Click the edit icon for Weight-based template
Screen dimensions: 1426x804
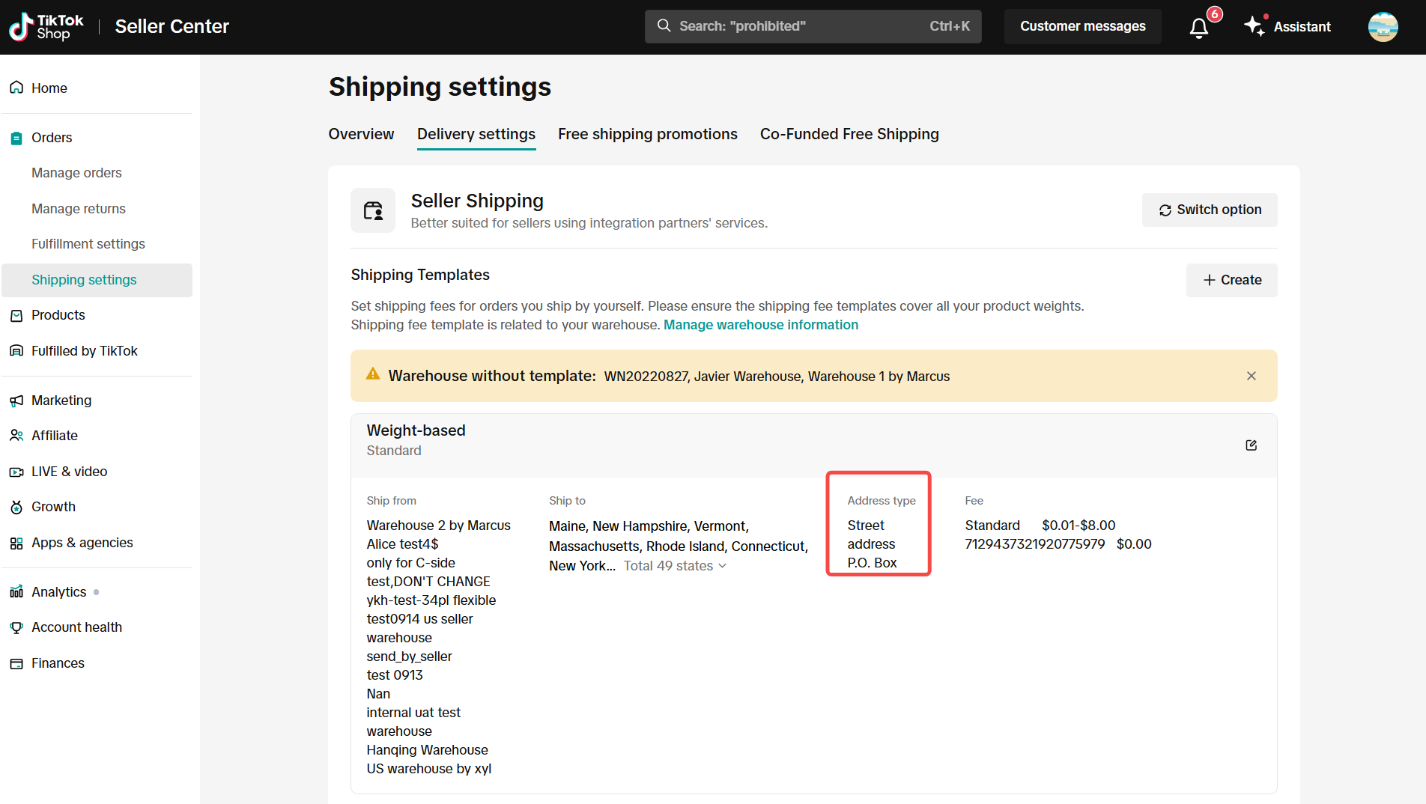(x=1251, y=445)
